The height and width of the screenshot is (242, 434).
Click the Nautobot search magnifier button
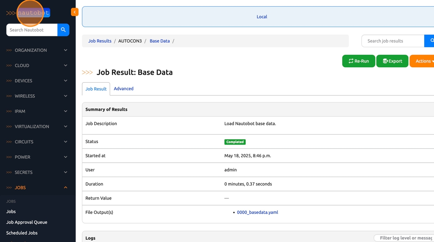click(x=63, y=30)
